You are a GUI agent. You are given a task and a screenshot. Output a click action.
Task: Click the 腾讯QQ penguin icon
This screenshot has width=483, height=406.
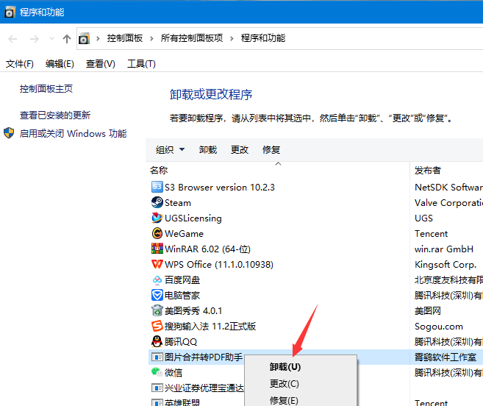pyautogui.click(x=157, y=341)
